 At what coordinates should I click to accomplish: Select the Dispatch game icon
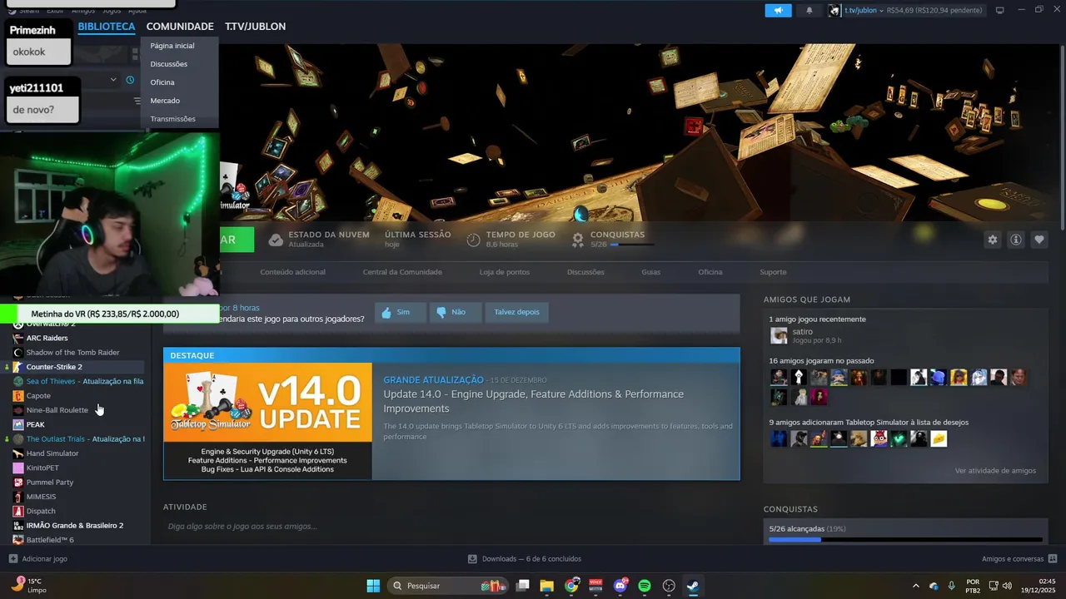18,511
